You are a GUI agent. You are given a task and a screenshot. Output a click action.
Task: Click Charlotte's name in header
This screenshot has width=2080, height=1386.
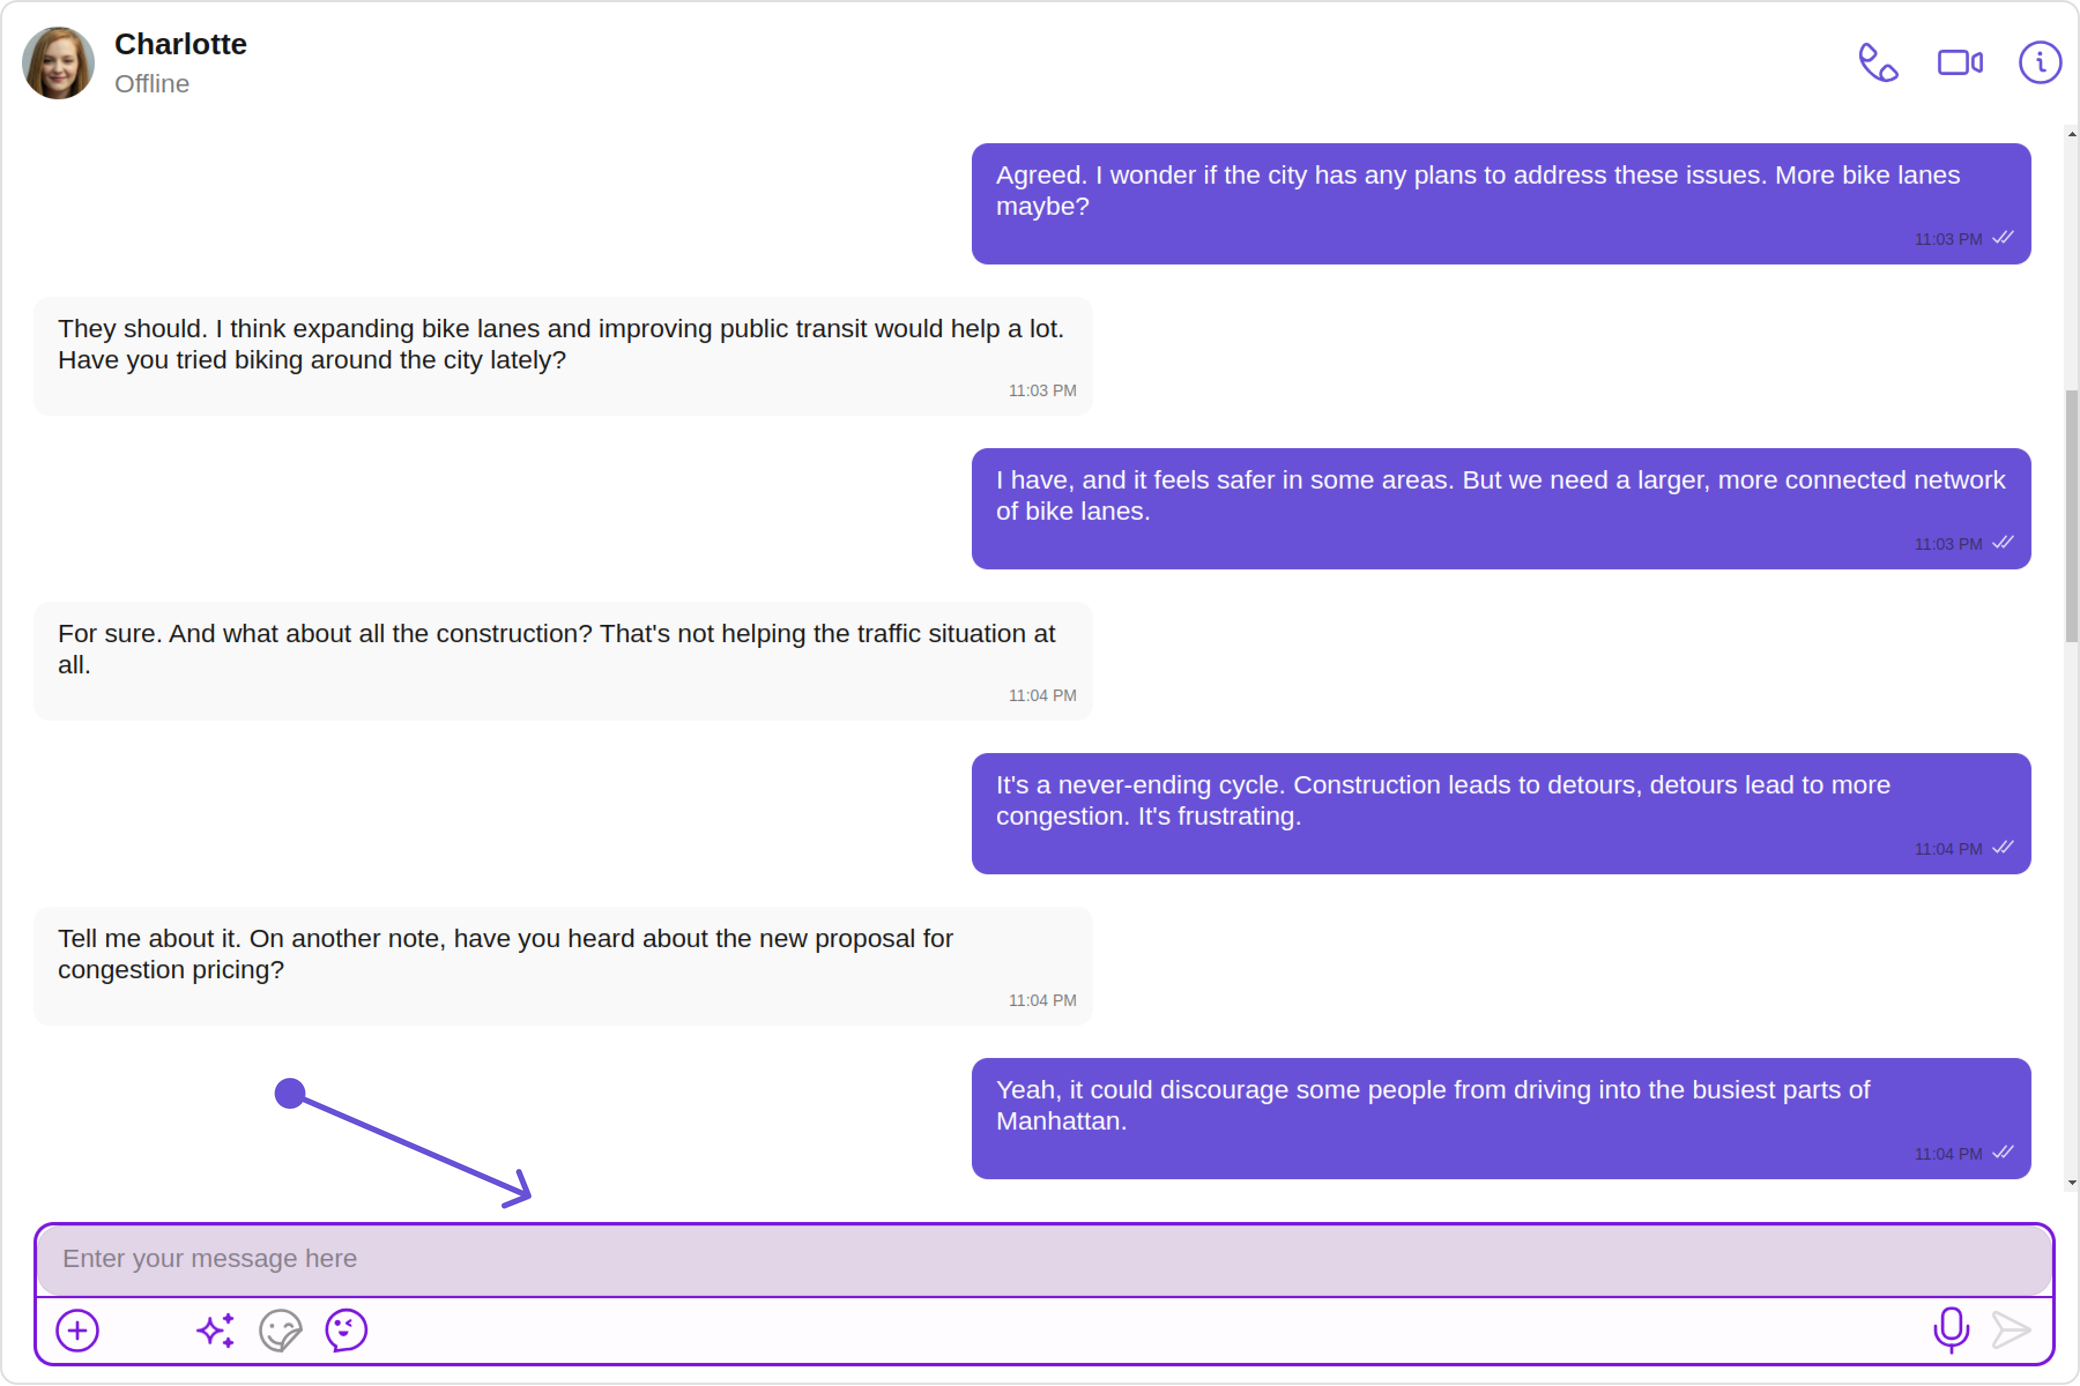click(180, 44)
